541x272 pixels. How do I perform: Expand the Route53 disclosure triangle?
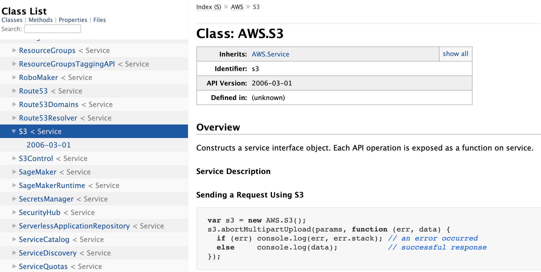point(14,91)
